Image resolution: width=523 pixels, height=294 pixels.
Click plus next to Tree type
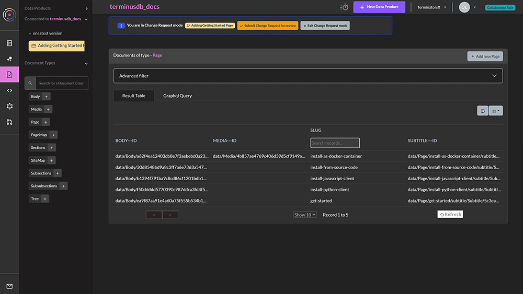[x=45, y=199]
